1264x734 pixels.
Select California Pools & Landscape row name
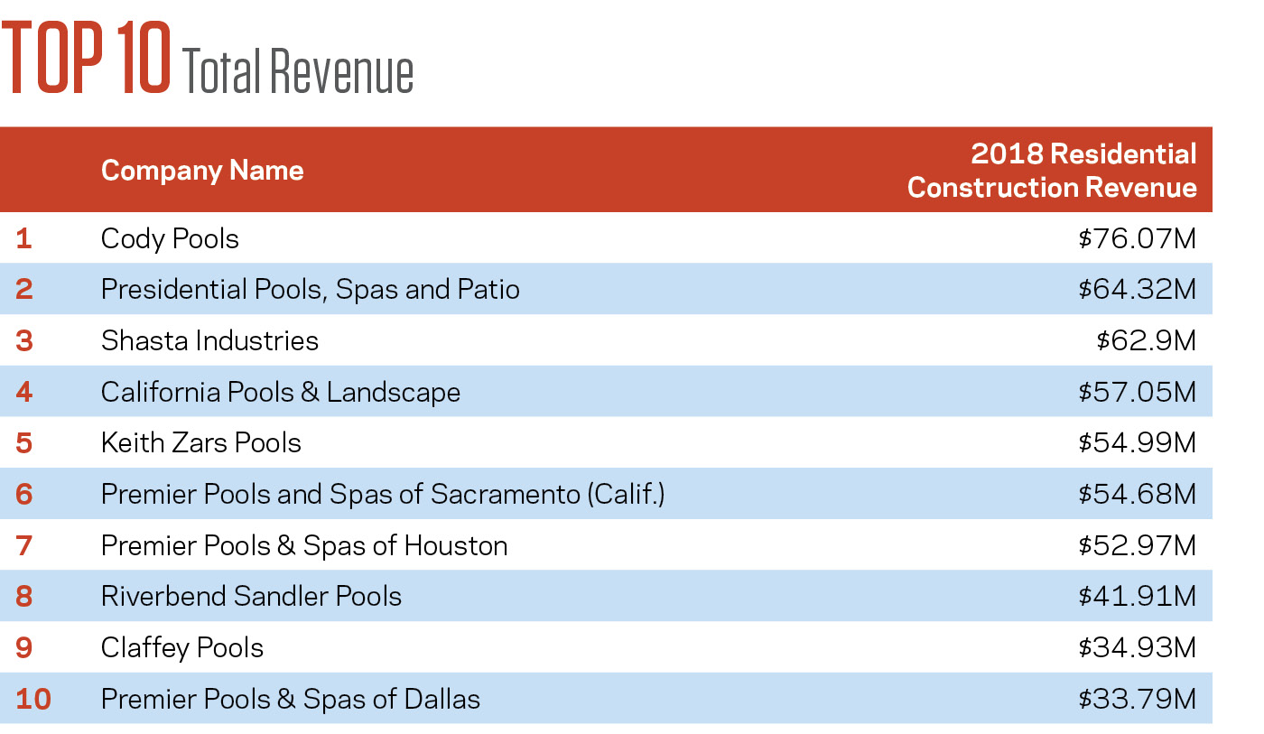click(x=280, y=393)
